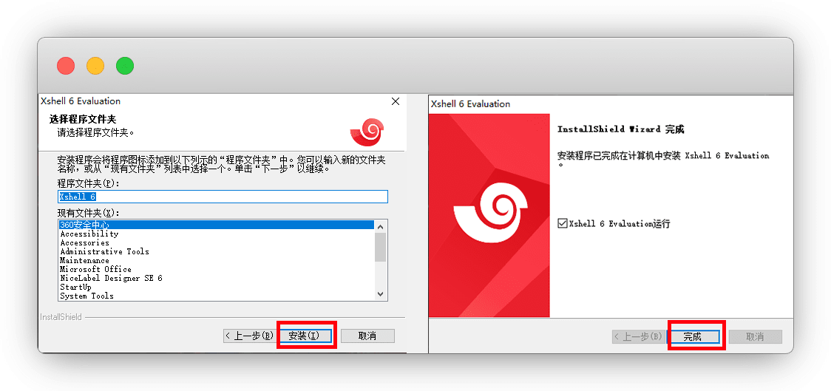The width and height of the screenshot is (831, 391).
Task: Uncheck the Xshell 6 Evaluation运行 checkbox
Action: click(563, 223)
